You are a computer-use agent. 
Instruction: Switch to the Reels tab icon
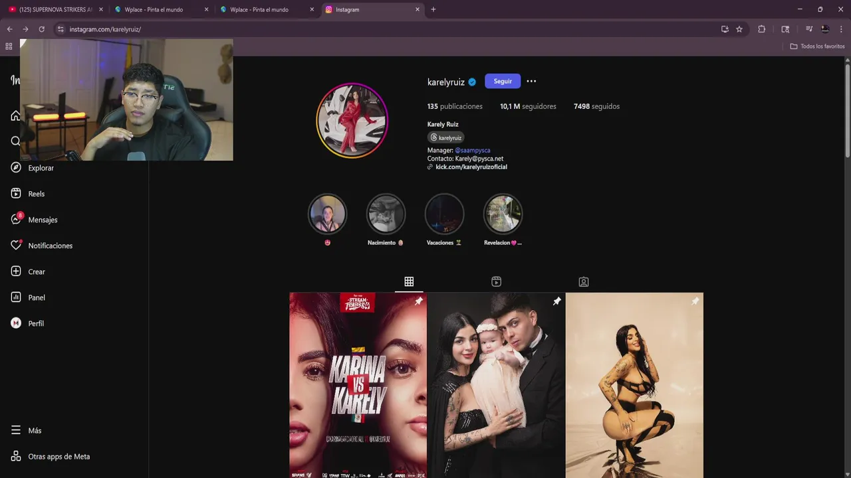(496, 281)
